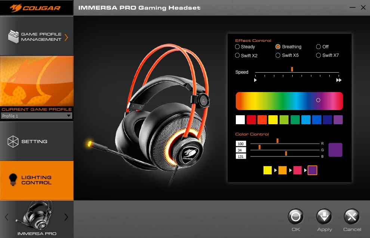Select the Breathing effect radio button

pyautogui.click(x=278, y=47)
